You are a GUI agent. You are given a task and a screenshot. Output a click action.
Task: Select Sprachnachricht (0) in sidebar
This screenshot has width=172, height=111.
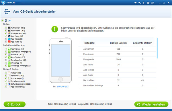click(x=19, y=60)
